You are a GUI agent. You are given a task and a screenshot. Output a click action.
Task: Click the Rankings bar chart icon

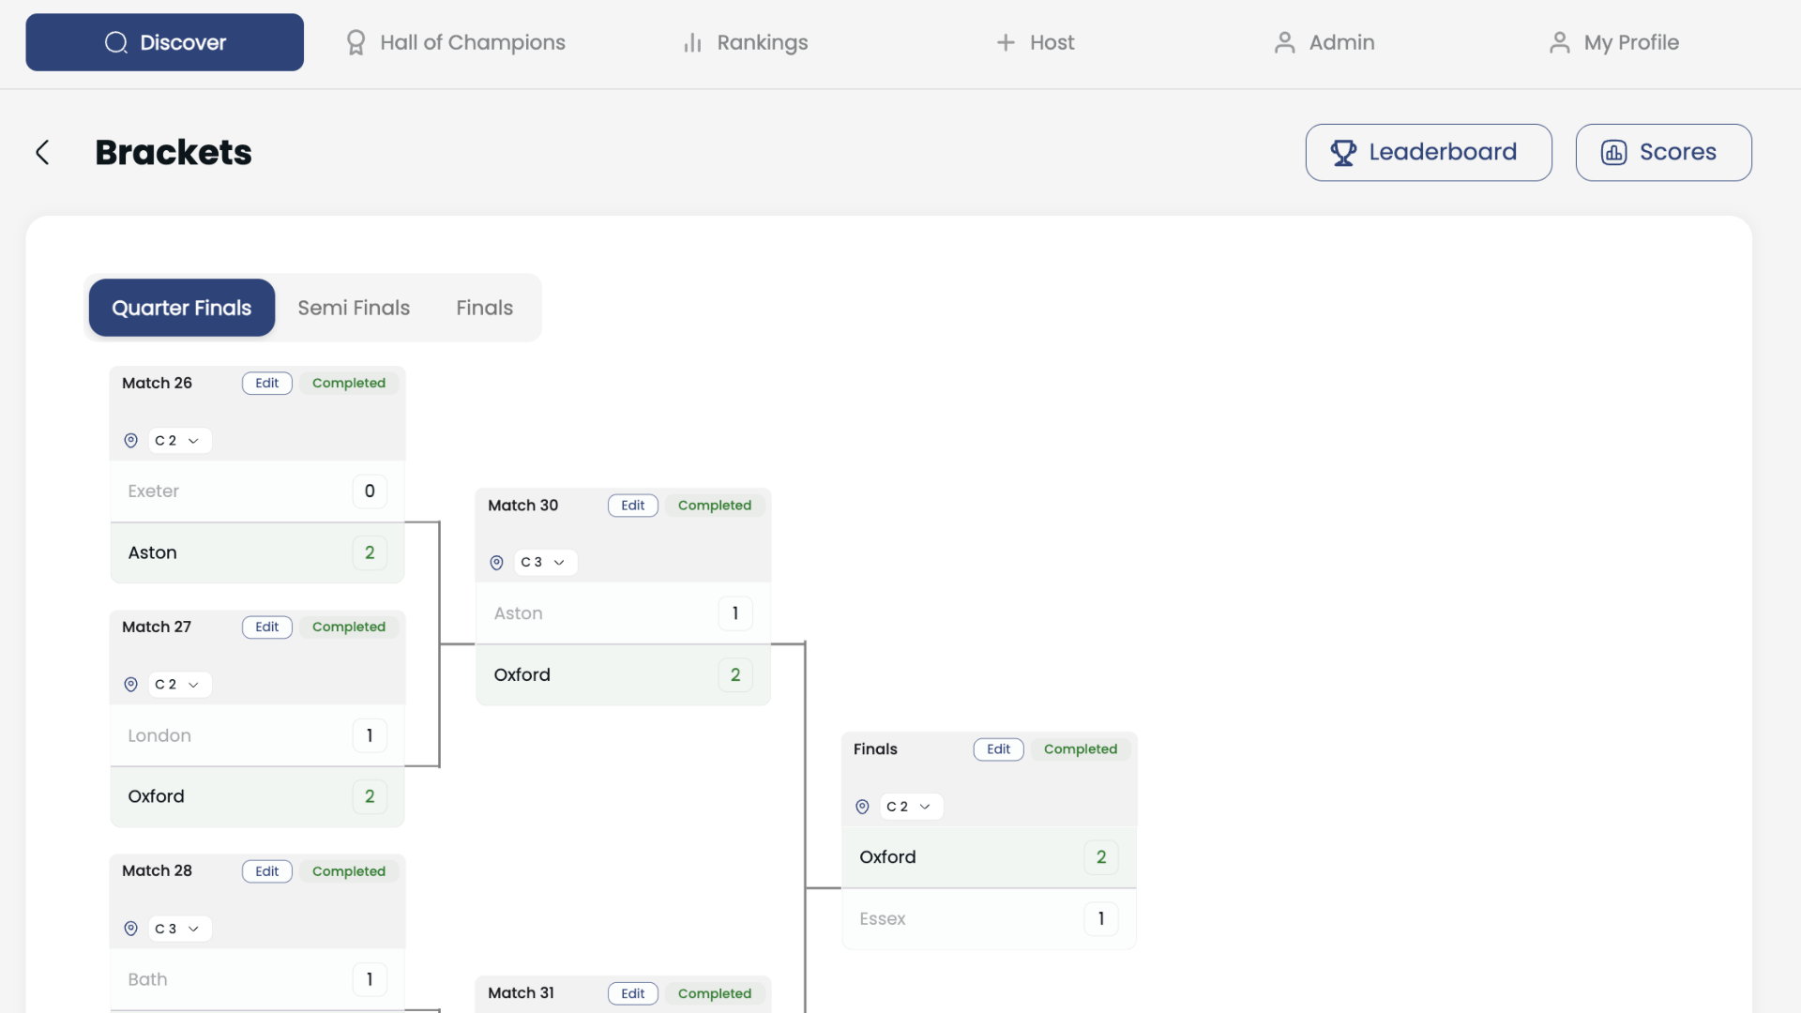point(692,42)
